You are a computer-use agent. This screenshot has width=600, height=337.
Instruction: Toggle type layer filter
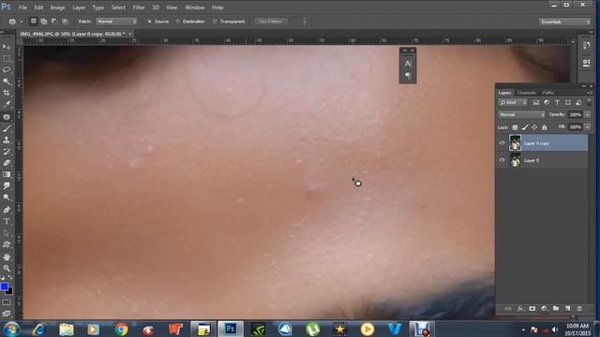coord(557,102)
